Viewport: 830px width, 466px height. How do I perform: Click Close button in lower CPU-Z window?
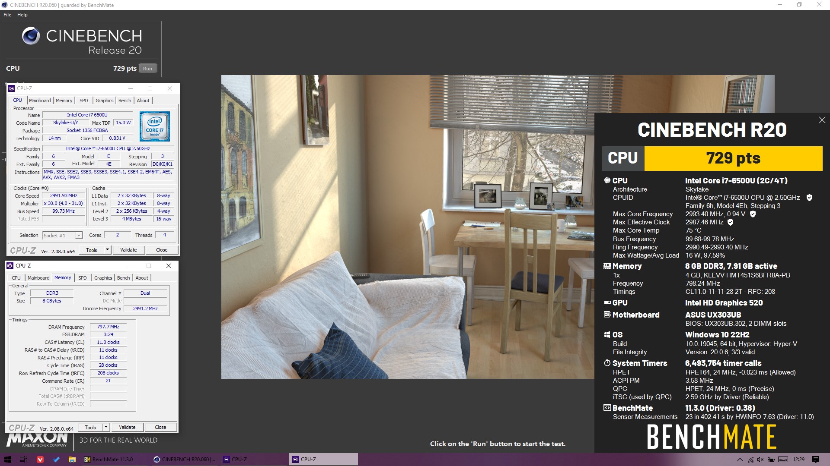(160, 427)
